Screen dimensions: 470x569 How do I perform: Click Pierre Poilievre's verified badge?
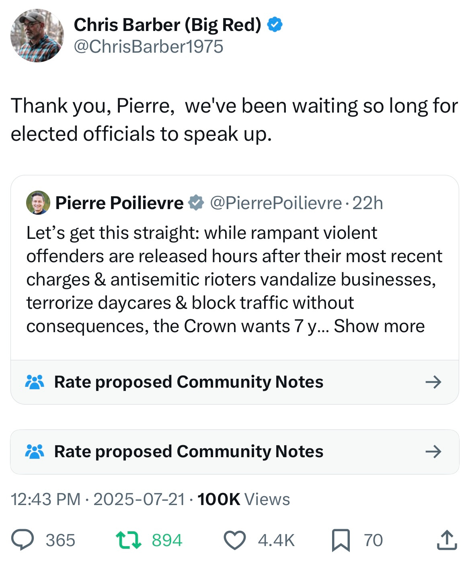(197, 203)
